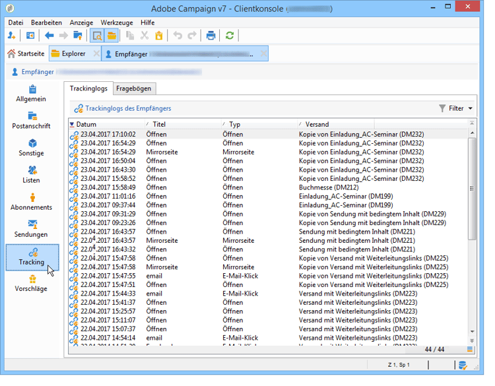495x386 pixels.
Task: Click scrollbar down arrow in log list
Action: [472, 331]
